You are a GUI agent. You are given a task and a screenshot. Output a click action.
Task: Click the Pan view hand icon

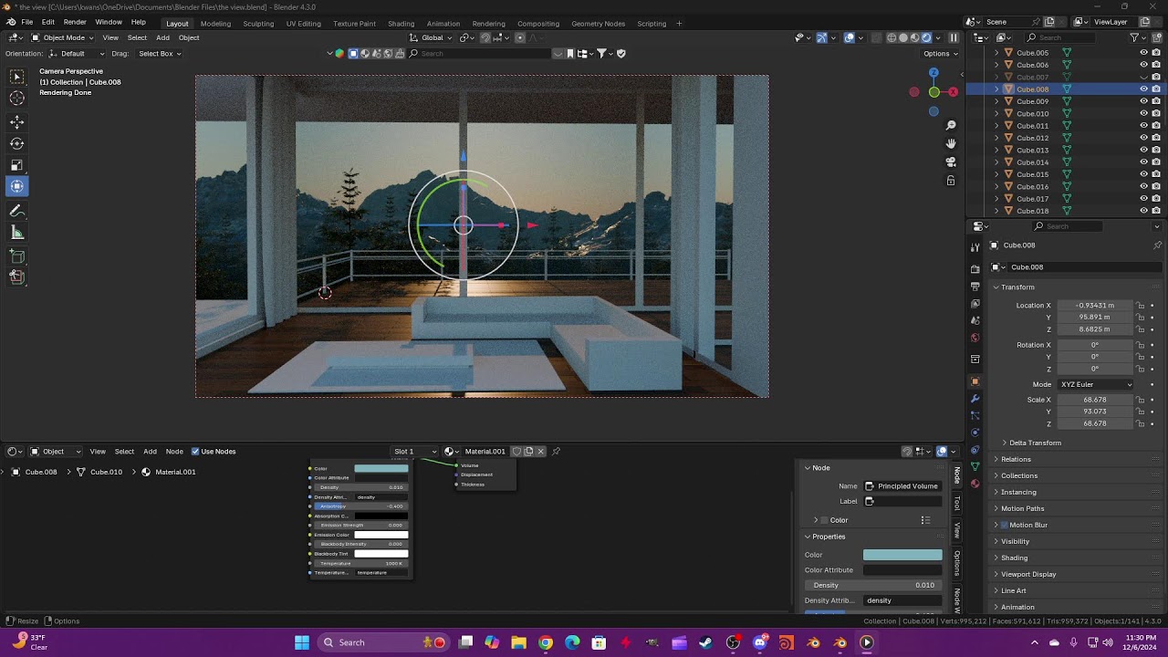[951, 143]
